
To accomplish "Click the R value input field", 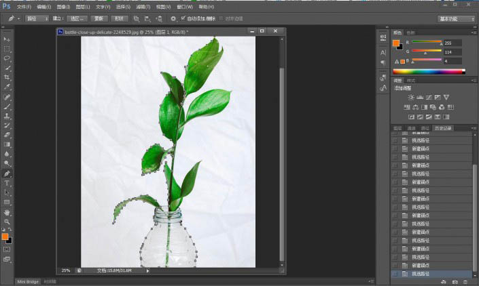I will (x=453, y=43).
